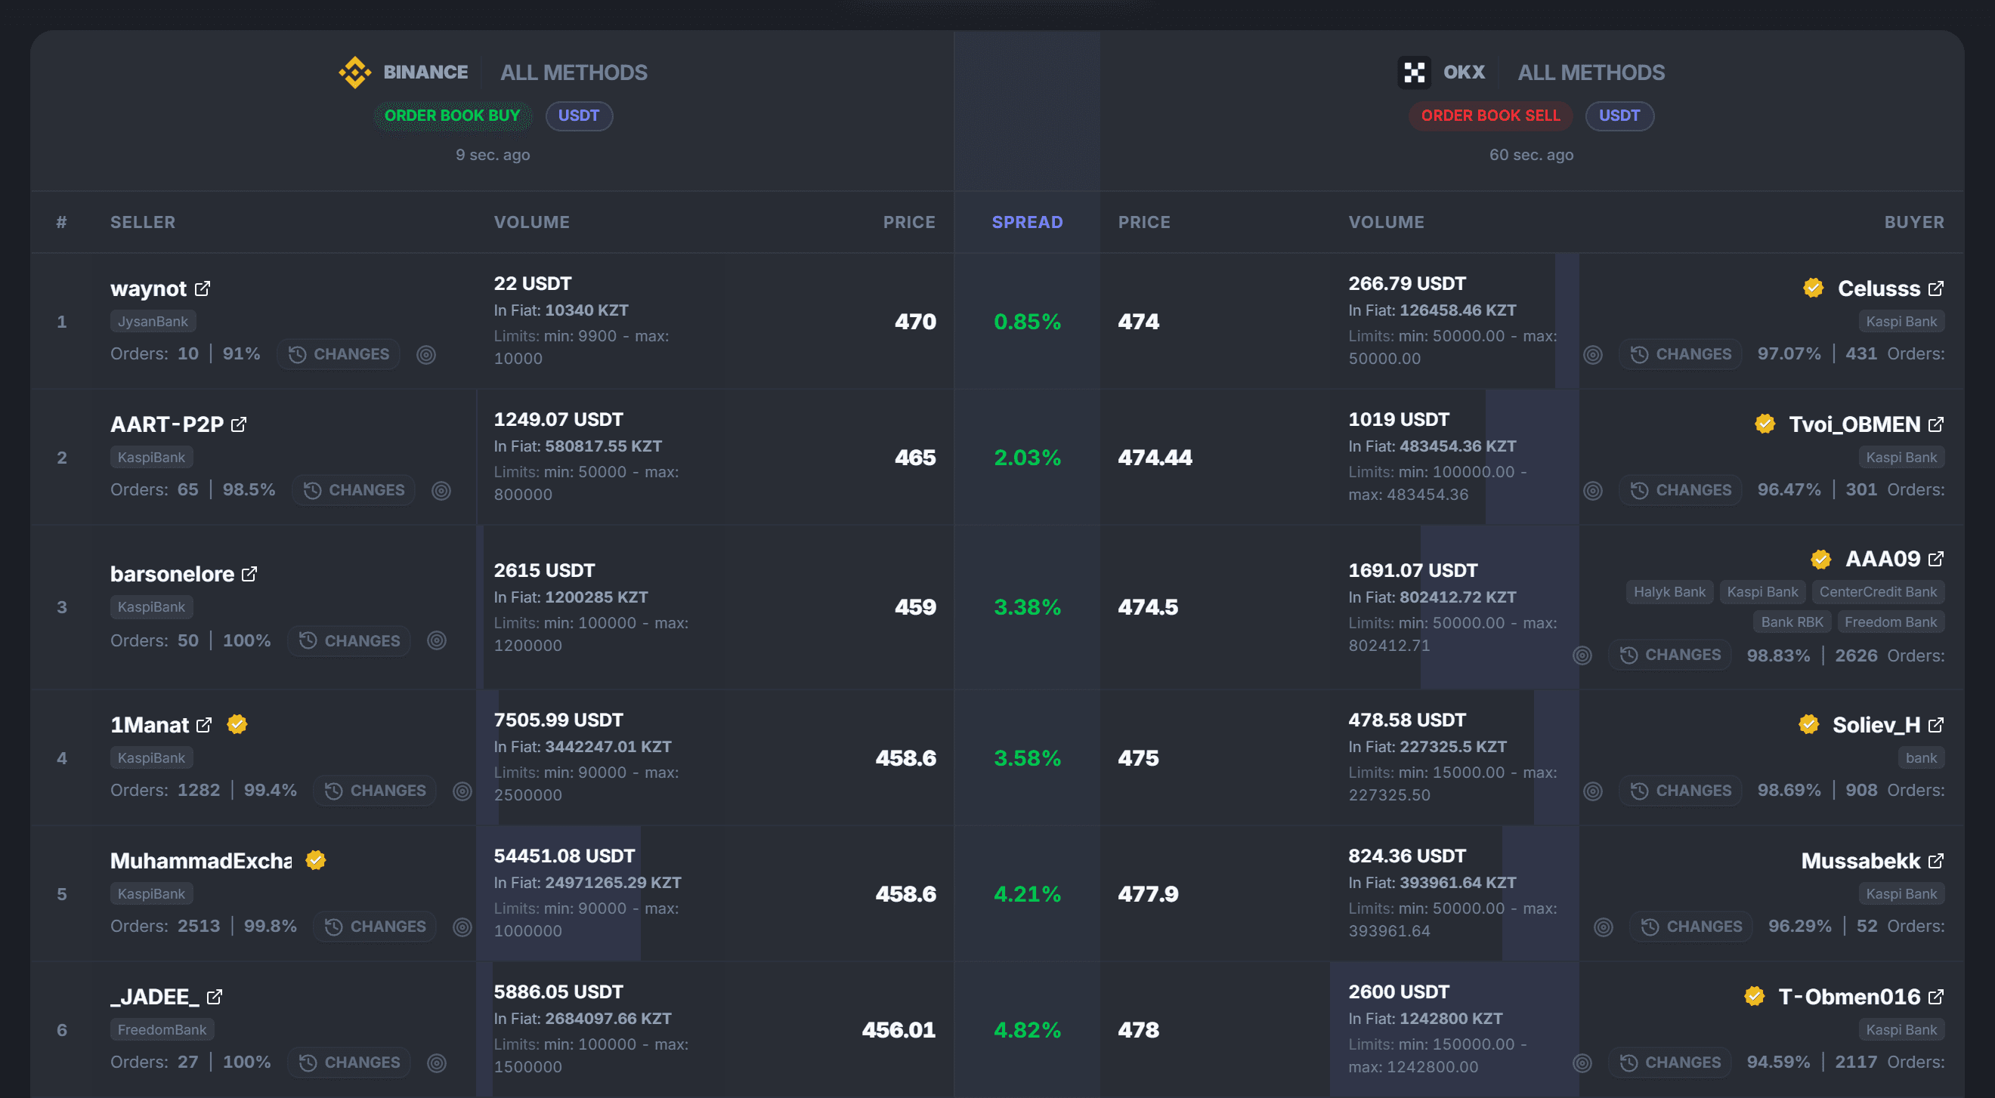
Task: Click the Binance VOLUME column header
Action: (531, 223)
